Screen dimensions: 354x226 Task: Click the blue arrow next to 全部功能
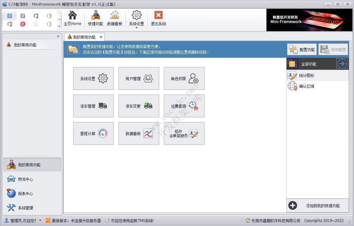pyautogui.click(x=342, y=63)
